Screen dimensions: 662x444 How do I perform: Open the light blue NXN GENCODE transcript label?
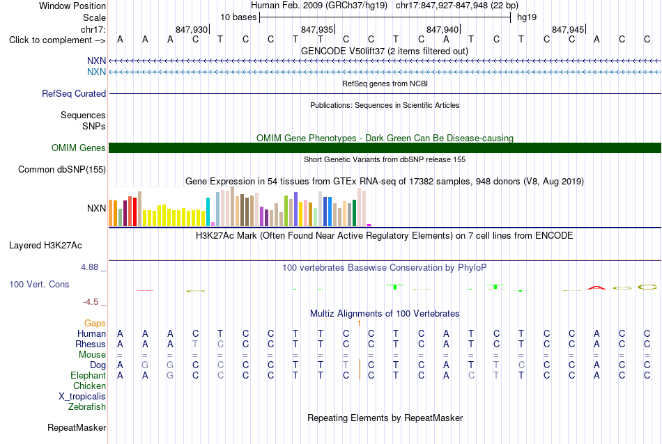tap(96, 72)
